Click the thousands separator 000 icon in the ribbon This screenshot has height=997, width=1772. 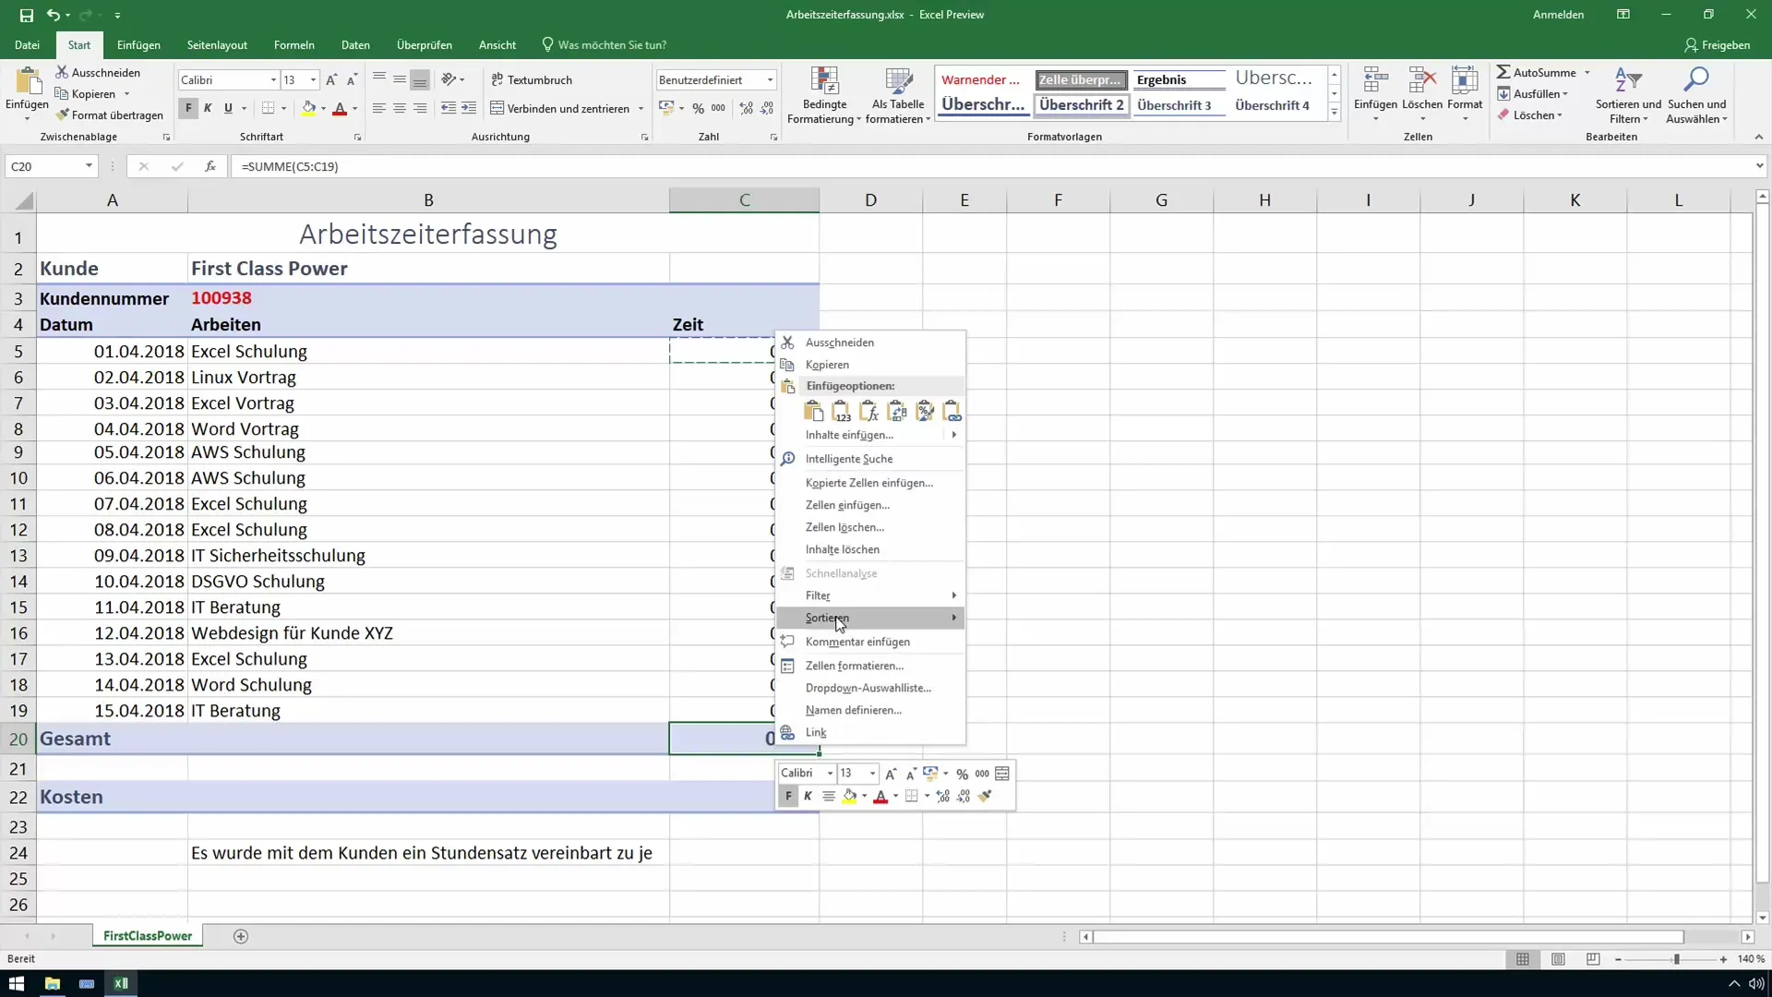718,108
